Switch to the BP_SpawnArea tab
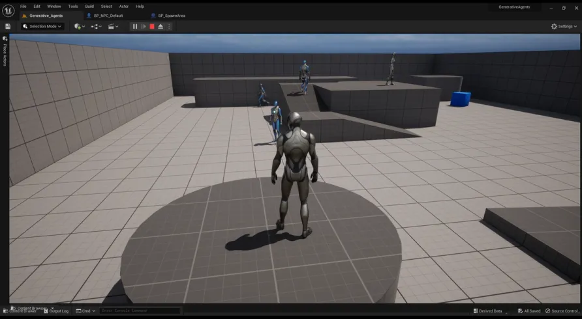 (171, 15)
